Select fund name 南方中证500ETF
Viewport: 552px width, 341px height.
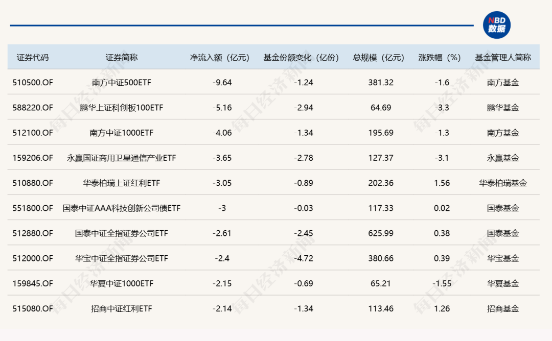point(122,83)
